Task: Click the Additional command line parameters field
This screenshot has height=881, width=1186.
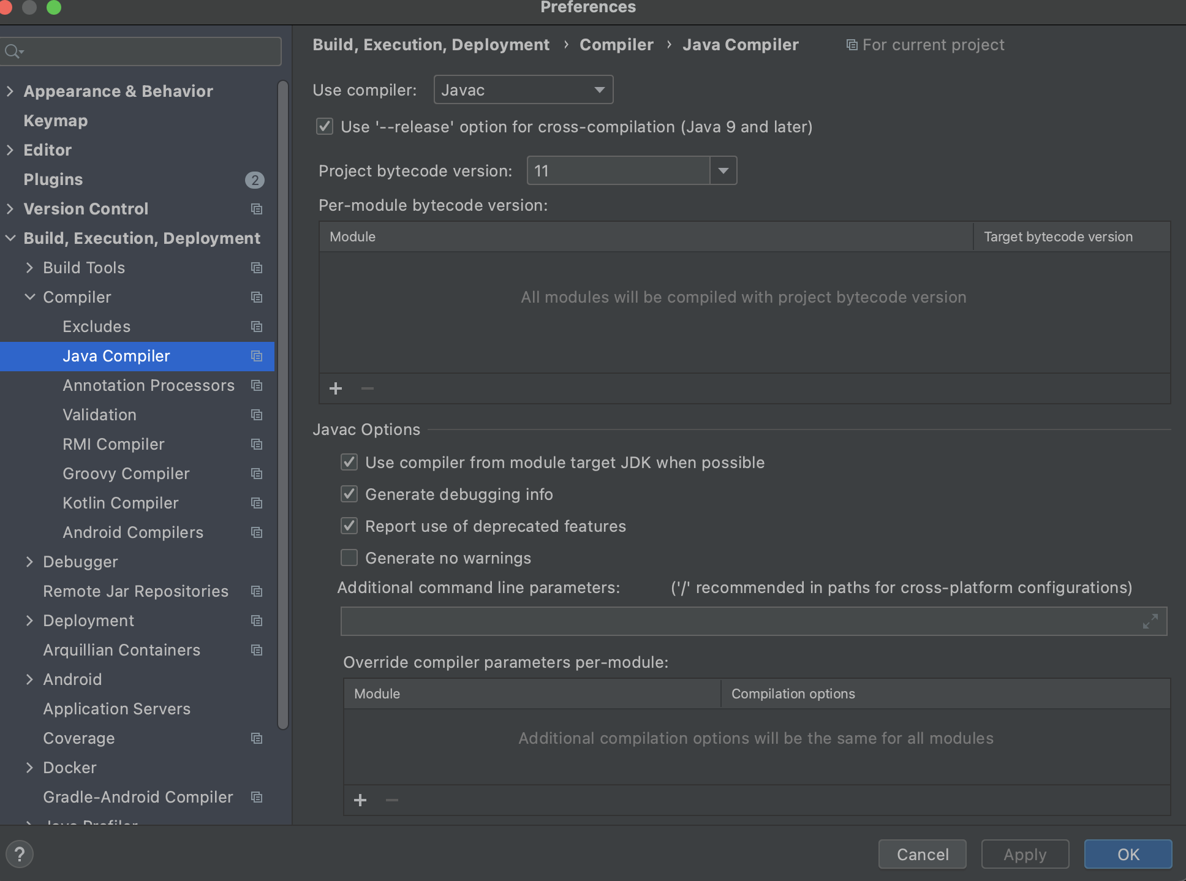Action: 735,621
